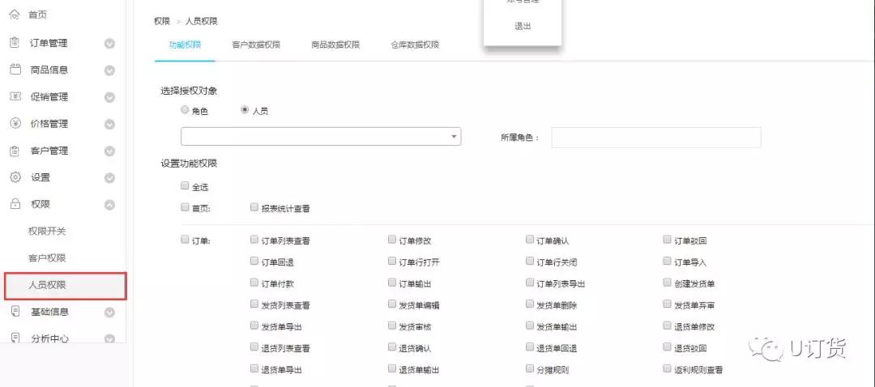Enable the 退货单修改 checkbox
Screen dimensions: 875x387
tap(668, 325)
